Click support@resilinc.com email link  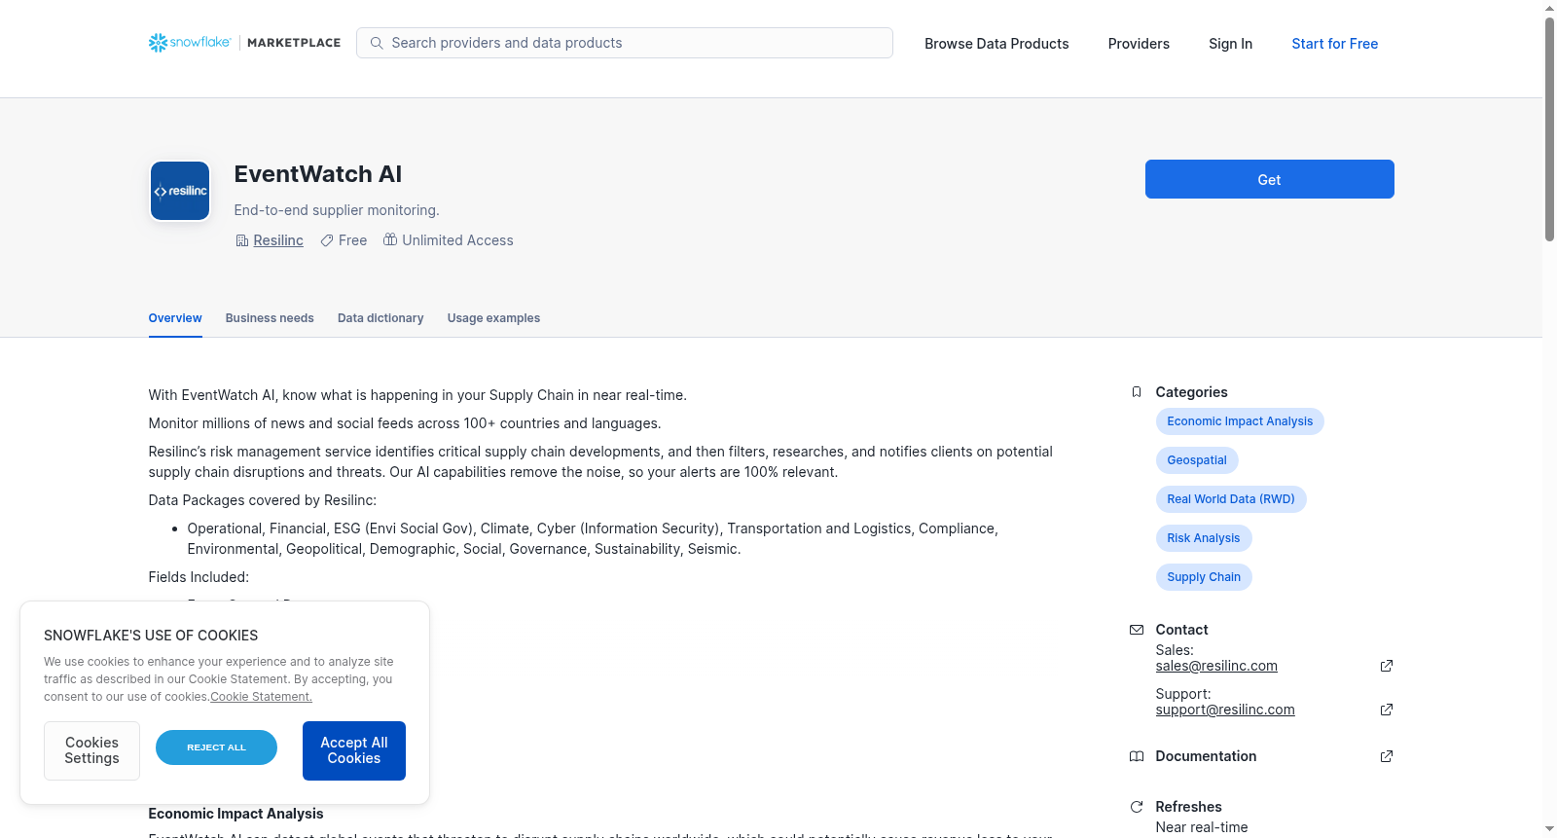pos(1225,710)
